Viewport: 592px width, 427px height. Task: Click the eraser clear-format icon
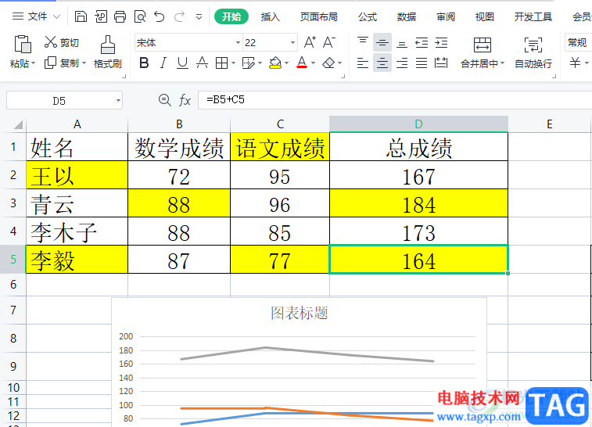tap(328, 63)
